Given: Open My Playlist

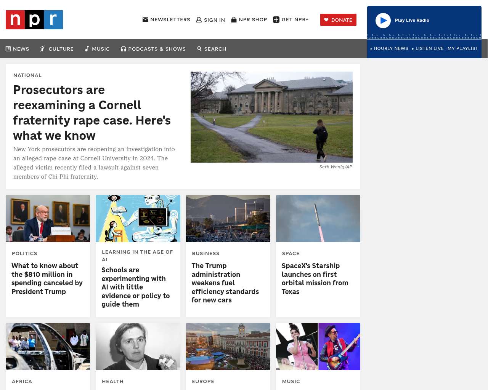Looking at the screenshot, I should click(x=463, y=48).
